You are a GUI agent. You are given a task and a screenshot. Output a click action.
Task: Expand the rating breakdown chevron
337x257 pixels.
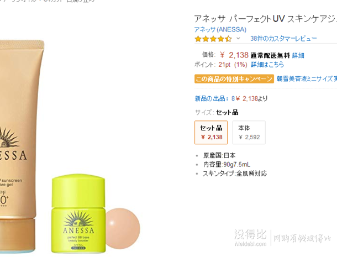pos(238,39)
